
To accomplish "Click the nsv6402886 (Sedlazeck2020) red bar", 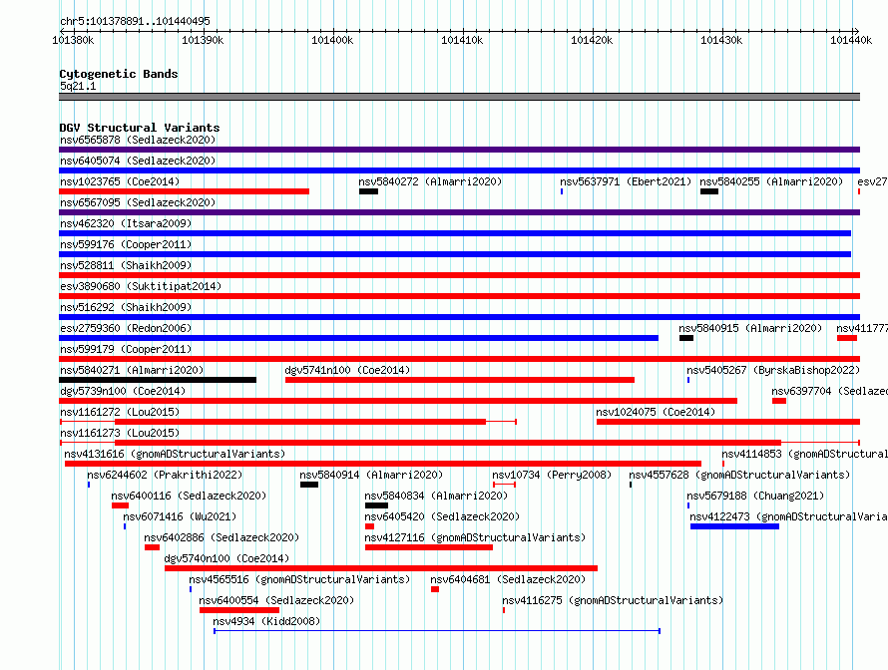I will click(x=152, y=547).
